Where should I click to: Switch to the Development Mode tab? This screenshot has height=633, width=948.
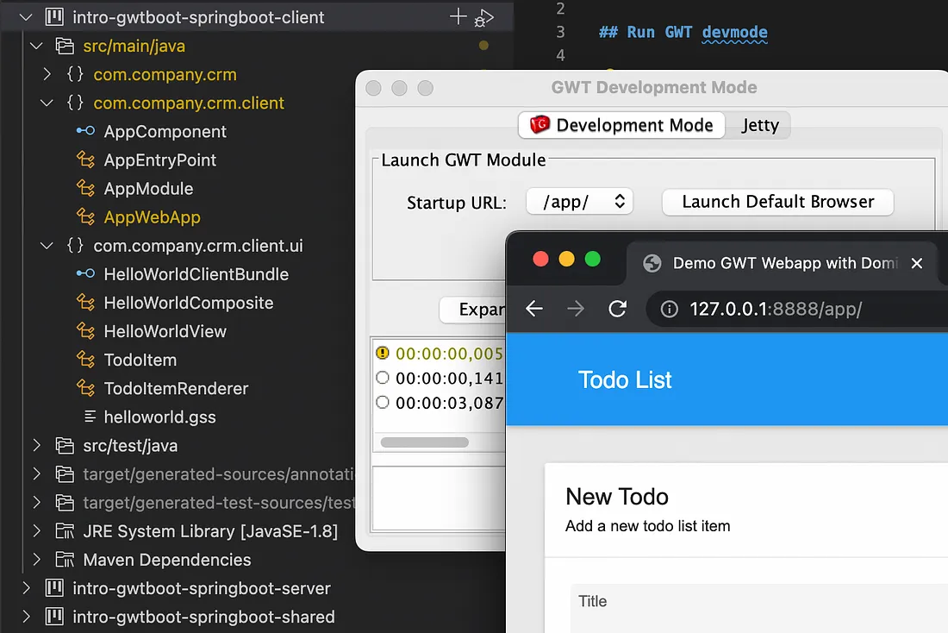point(621,125)
